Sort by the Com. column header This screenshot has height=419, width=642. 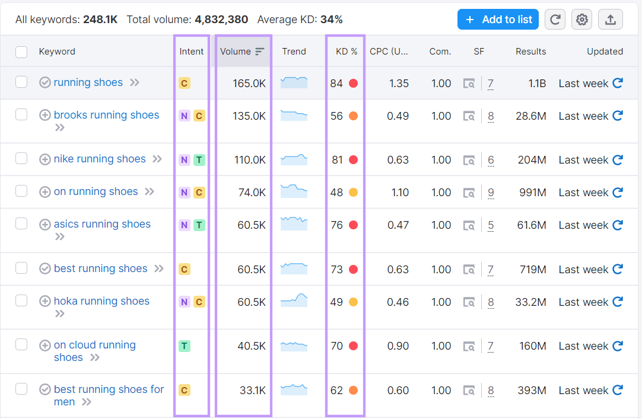point(440,52)
